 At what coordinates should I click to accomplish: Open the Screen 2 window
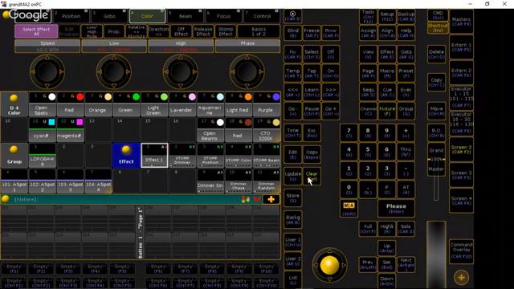461,149
